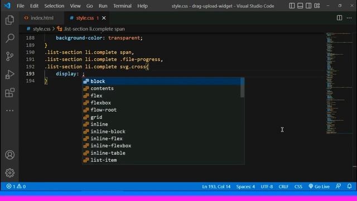Choose 'flow-root' from the suggestion list
This screenshot has width=357, height=201.
161,110
